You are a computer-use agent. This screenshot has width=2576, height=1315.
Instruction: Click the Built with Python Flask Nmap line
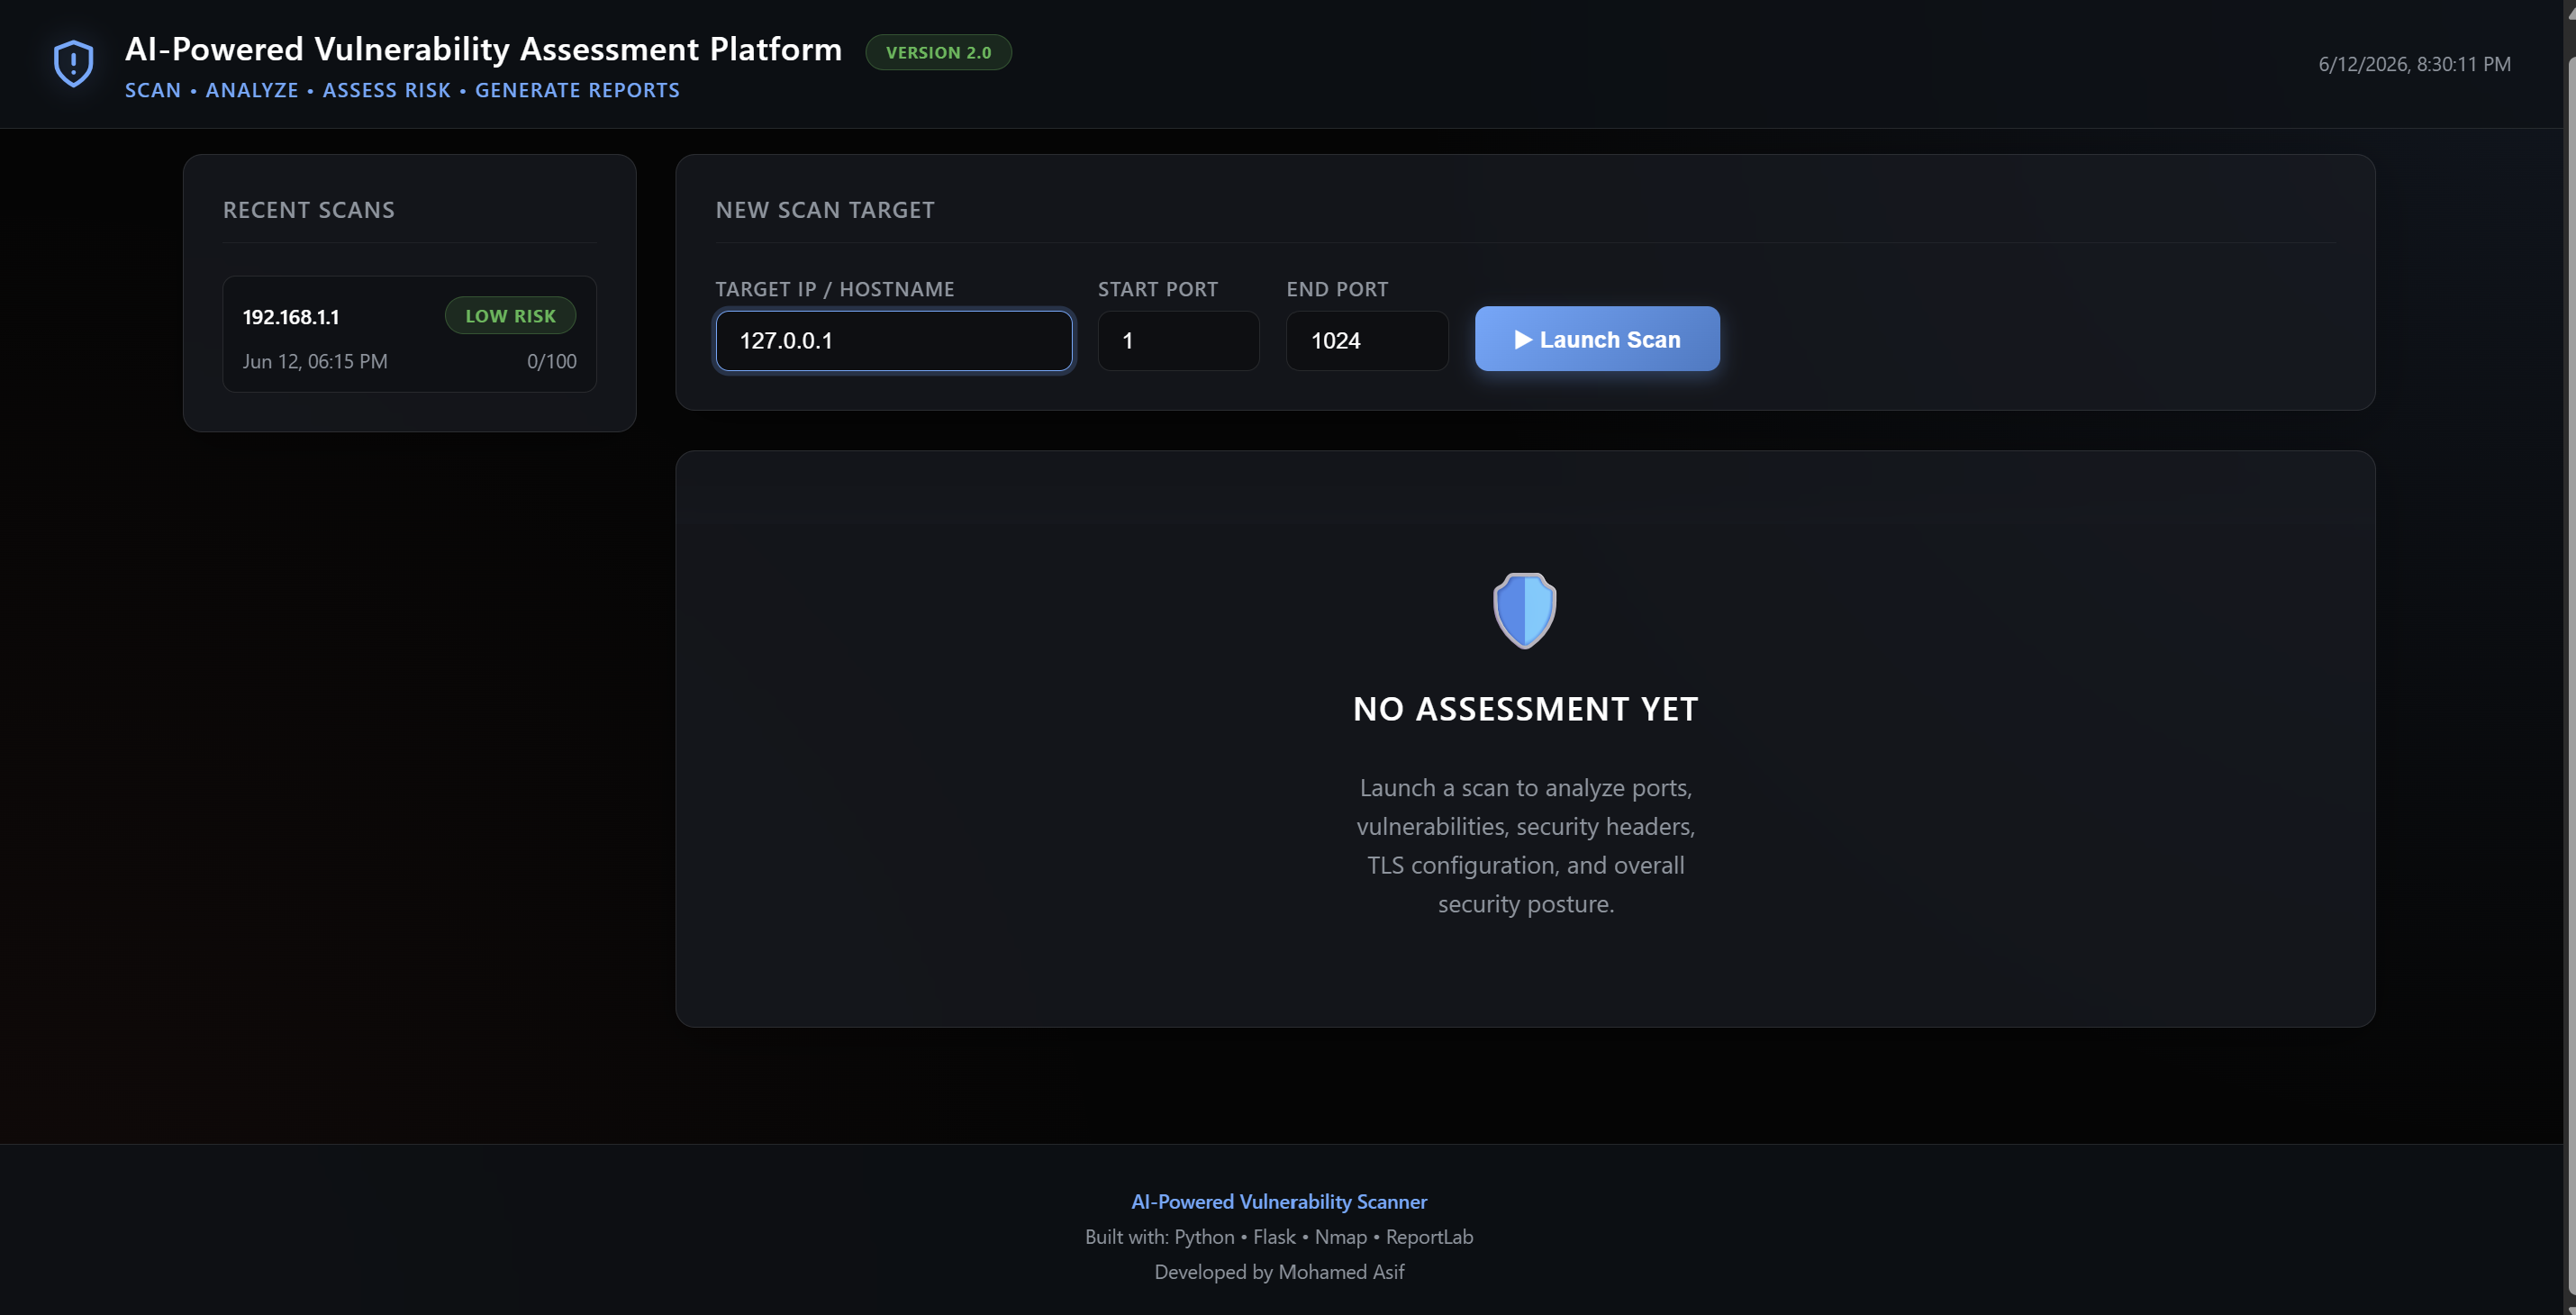click(1279, 1237)
